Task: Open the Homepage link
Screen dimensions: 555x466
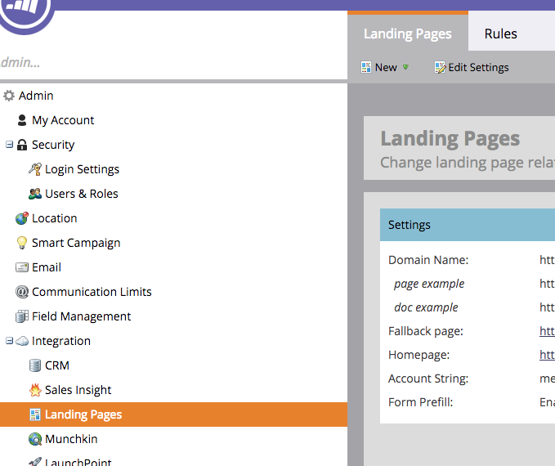Action: click(547, 355)
